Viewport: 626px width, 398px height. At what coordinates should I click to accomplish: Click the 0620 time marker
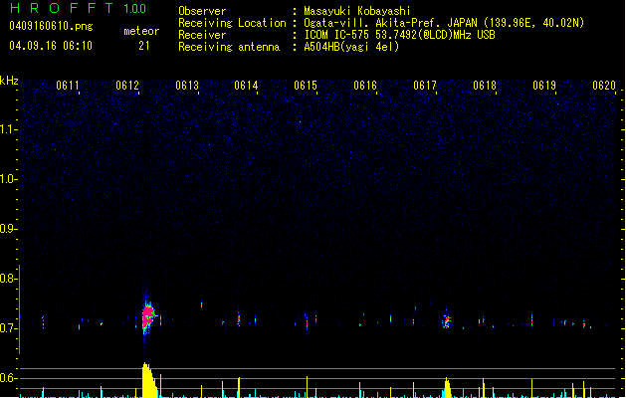pyautogui.click(x=604, y=86)
